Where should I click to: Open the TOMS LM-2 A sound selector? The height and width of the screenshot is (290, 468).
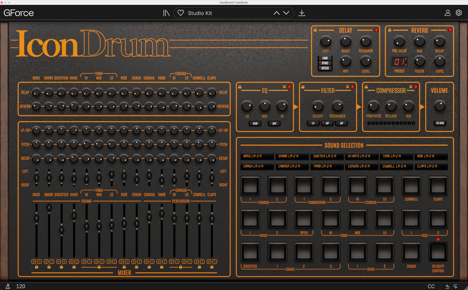(396, 156)
